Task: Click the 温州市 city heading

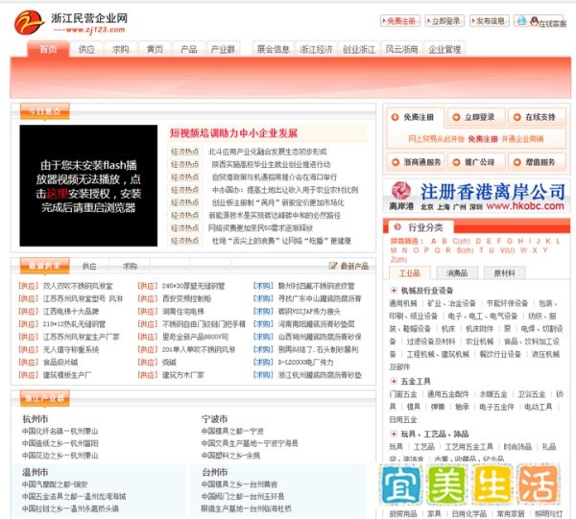Action: (x=36, y=472)
